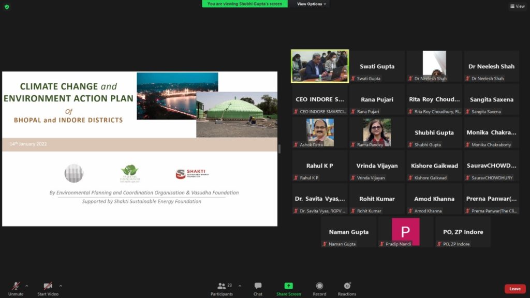Screen dimensions: 530x298
Task: Click 'BHOPAL and INDORE DISTRICTS' text
Action: coord(68,120)
